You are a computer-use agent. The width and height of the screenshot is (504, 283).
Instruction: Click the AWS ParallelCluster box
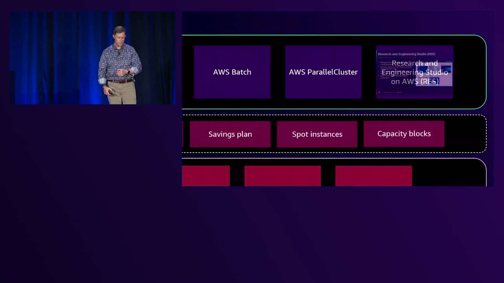tap(323, 72)
